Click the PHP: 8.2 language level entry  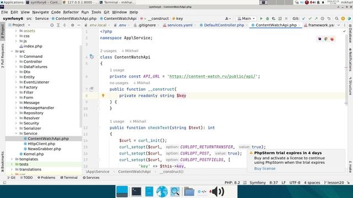point(232,183)
